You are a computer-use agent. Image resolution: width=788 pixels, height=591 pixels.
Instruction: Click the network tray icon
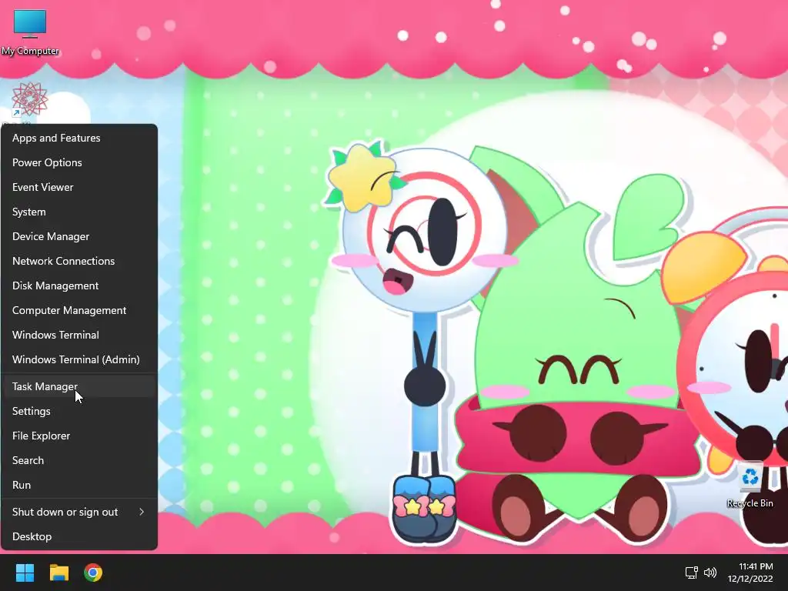[x=692, y=573]
